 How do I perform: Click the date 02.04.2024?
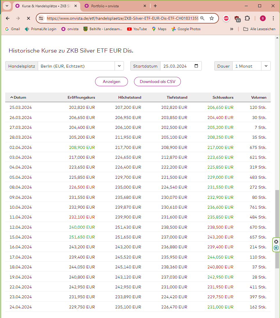click(x=21, y=147)
